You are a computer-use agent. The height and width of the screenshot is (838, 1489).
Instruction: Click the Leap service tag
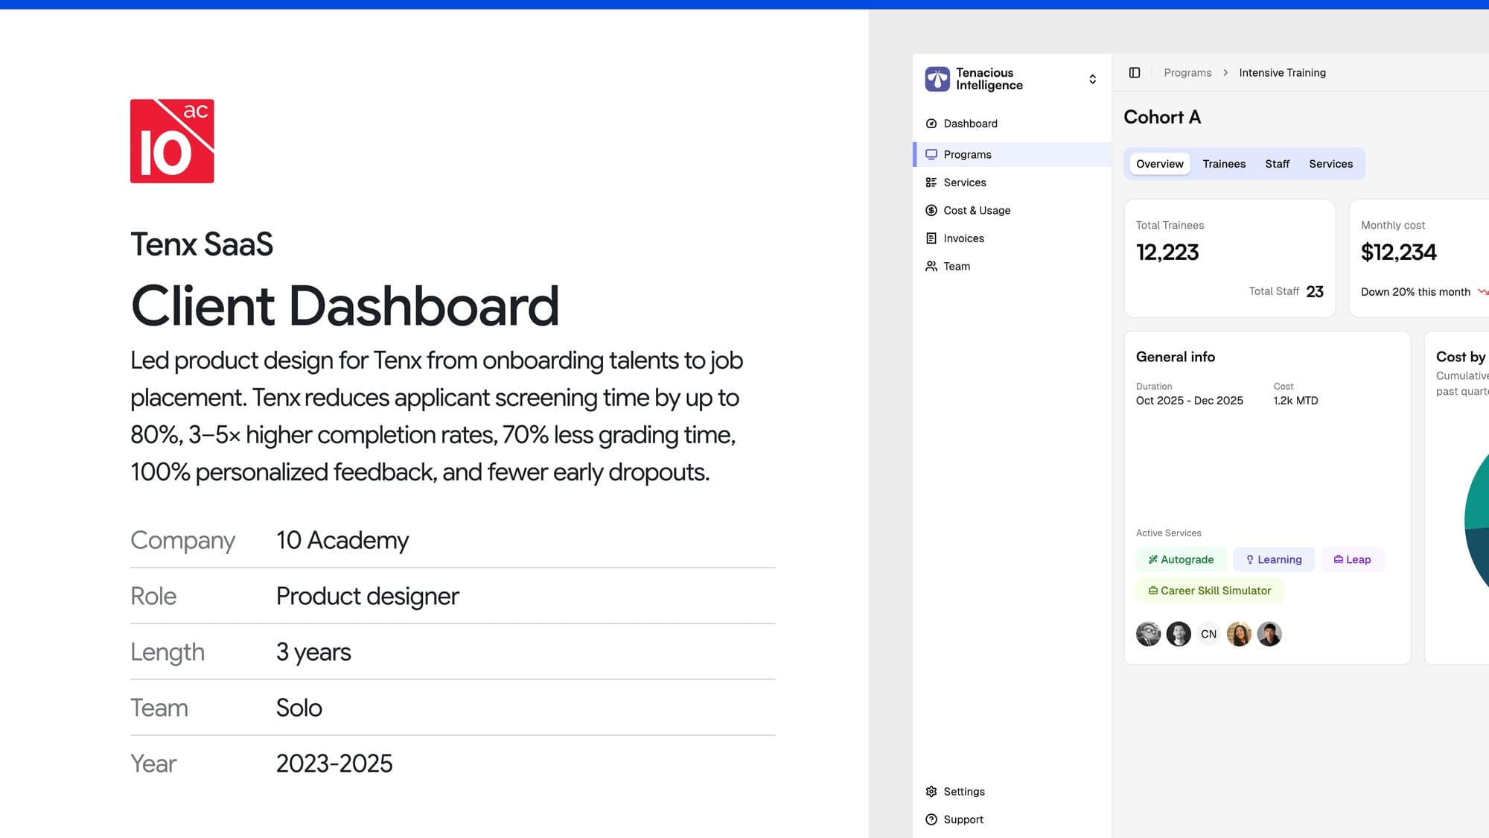point(1352,559)
